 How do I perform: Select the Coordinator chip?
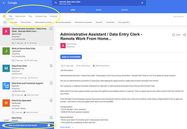point(110,22)
